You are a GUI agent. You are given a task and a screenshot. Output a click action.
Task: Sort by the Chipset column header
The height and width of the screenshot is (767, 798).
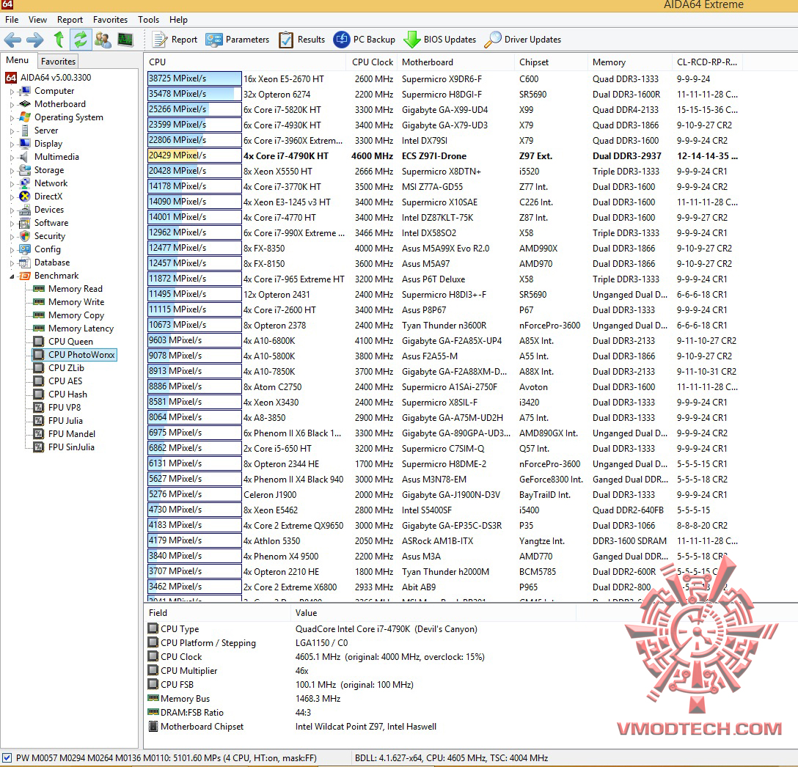[x=551, y=62]
